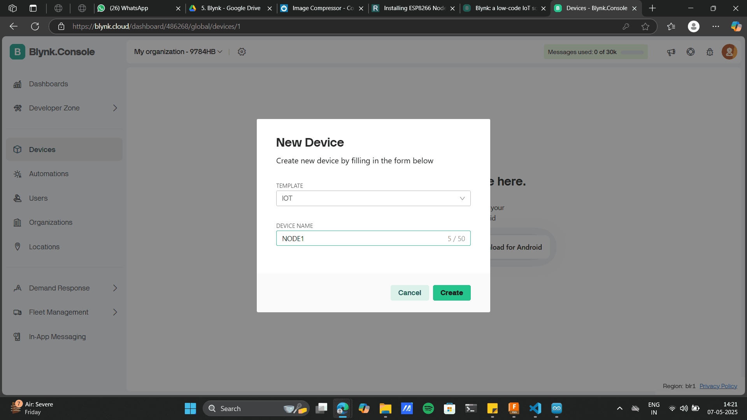Click the Developer Zone tools icon

coord(18,108)
